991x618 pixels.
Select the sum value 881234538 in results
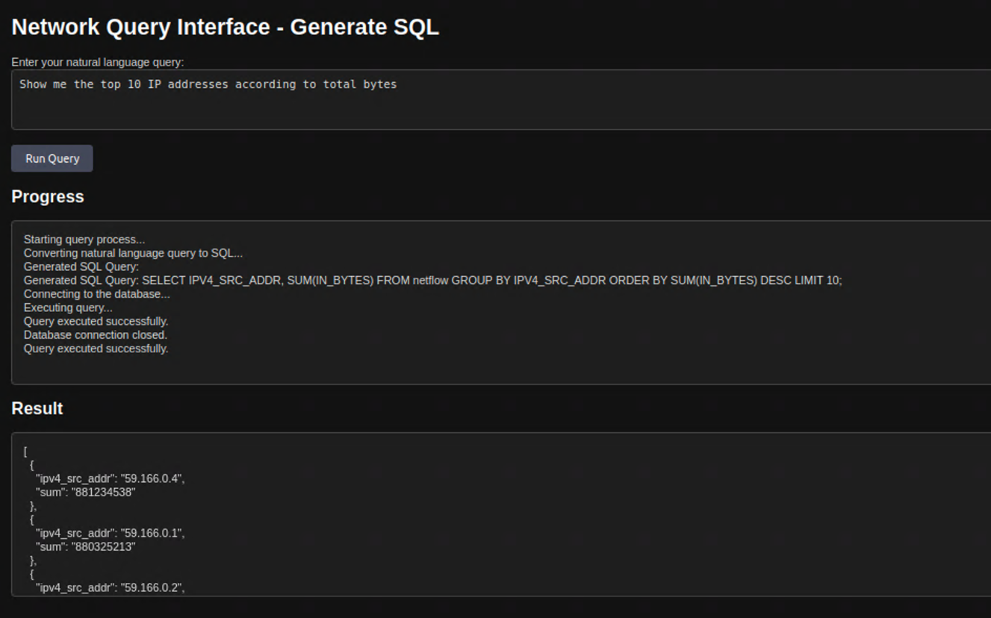point(97,492)
